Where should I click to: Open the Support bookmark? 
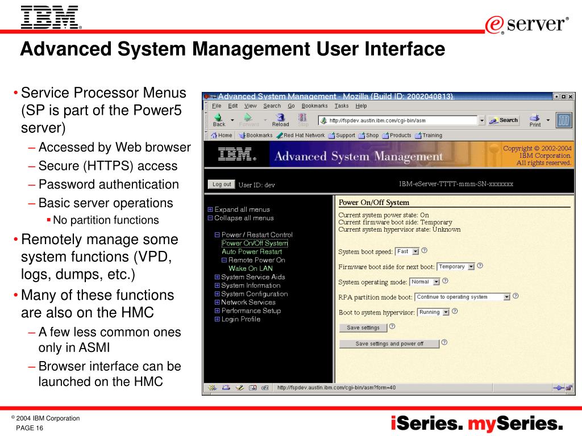342,135
